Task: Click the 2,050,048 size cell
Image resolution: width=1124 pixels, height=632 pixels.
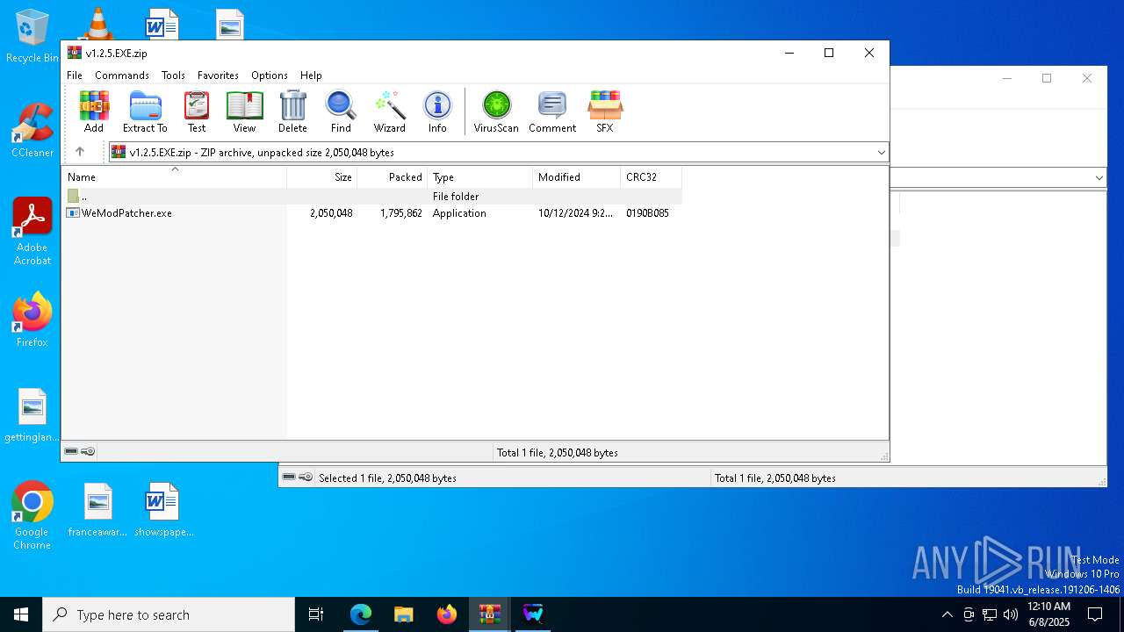Action: coord(331,213)
